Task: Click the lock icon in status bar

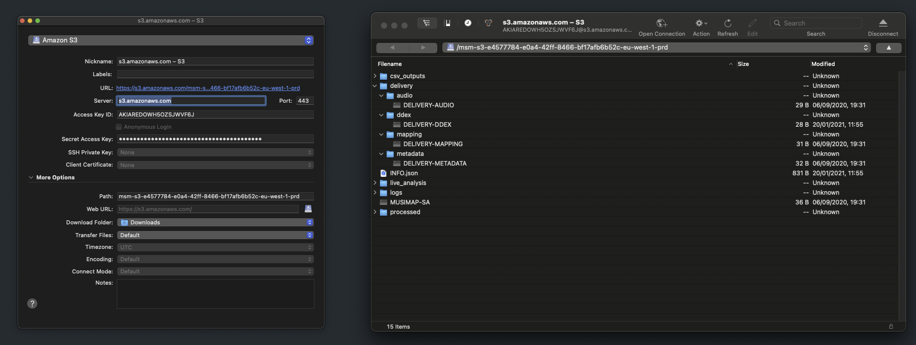Action: [x=891, y=326]
